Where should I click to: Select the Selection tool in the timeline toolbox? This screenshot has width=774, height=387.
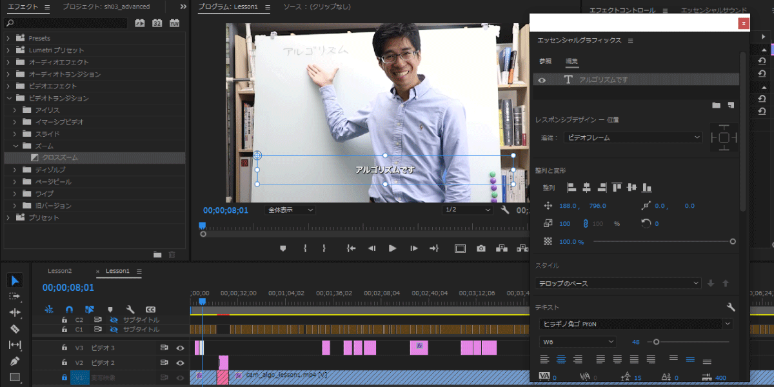click(x=15, y=280)
